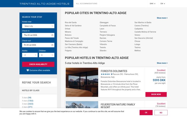Show more popular cities
The width and height of the screenshot is (187, 117).
(162, 18)
